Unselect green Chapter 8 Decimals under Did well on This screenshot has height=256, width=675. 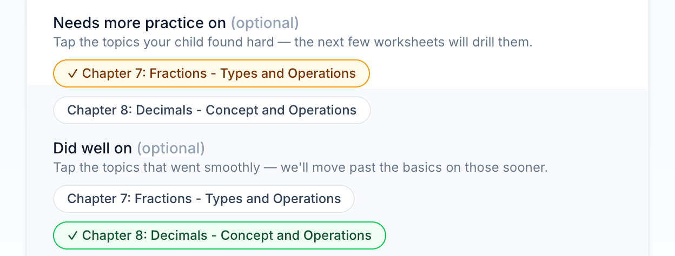pyautogui.click(x=219, y=235)
